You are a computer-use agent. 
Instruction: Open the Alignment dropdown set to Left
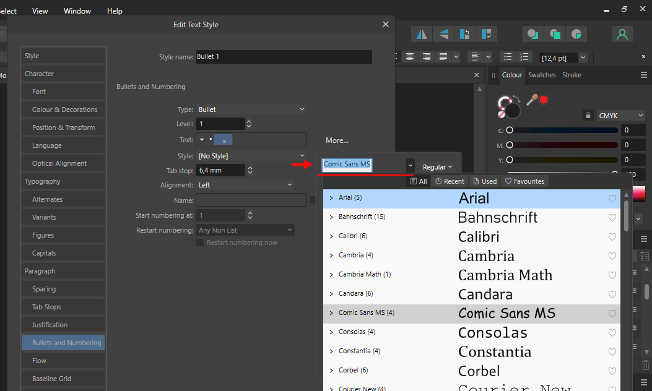245,185
